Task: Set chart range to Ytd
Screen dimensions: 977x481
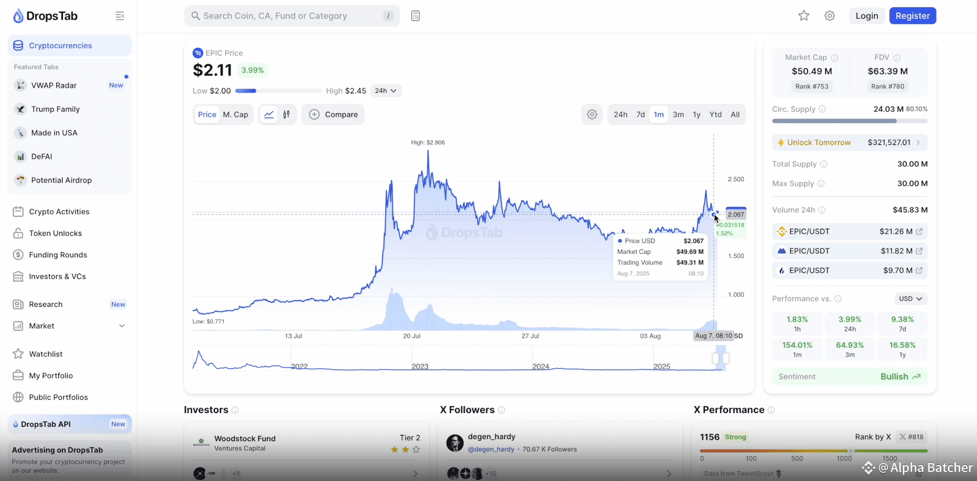Action: coord(716,114)
